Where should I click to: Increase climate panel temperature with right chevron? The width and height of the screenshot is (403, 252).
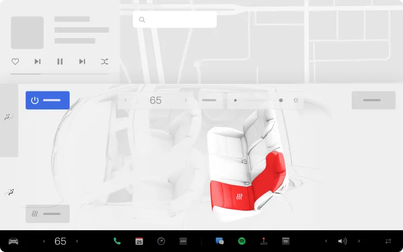pos(186,100)
